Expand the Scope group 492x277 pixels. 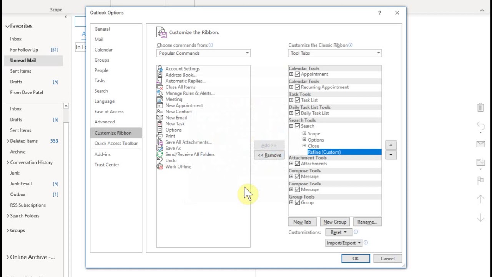pos(304,133)
